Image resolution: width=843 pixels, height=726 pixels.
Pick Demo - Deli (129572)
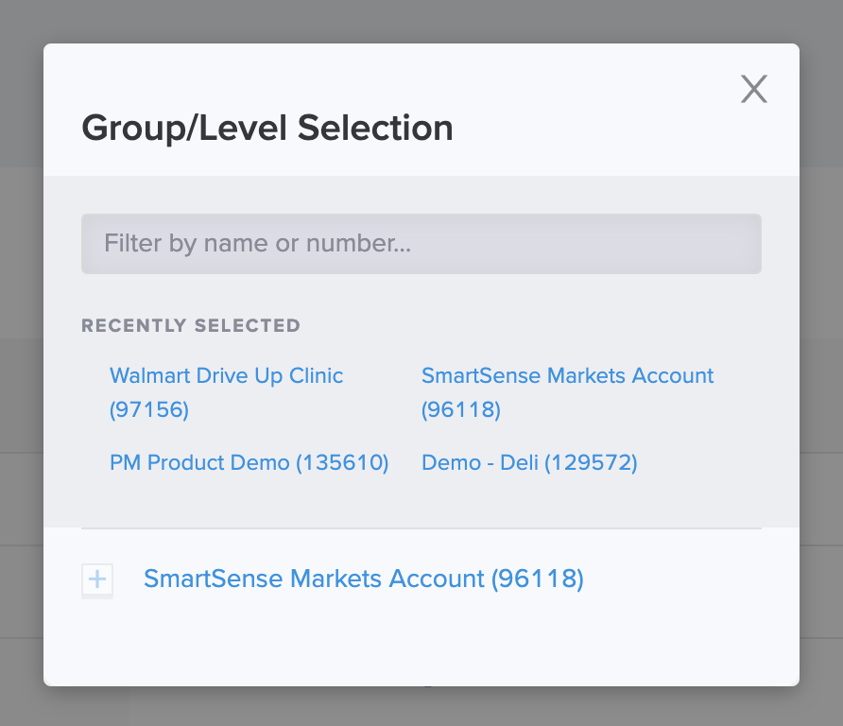pos(529,462)
